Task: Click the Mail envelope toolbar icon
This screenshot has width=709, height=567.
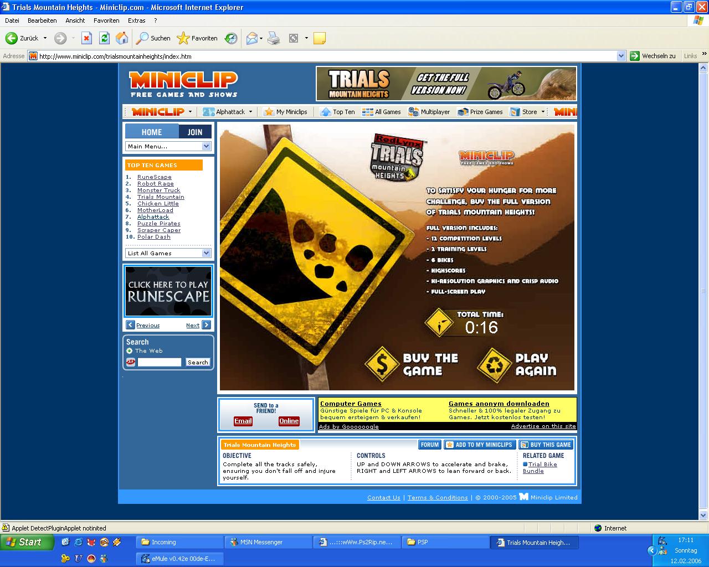Action: click(x=251, y=38)
